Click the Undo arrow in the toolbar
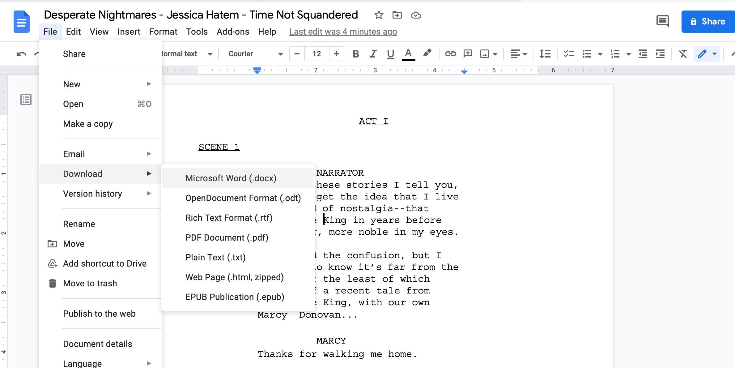 click(x=21, y=54)
